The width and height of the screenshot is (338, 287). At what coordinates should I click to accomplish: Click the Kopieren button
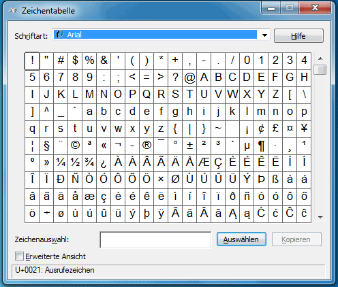pyautogui.click(x=296, y=239)
